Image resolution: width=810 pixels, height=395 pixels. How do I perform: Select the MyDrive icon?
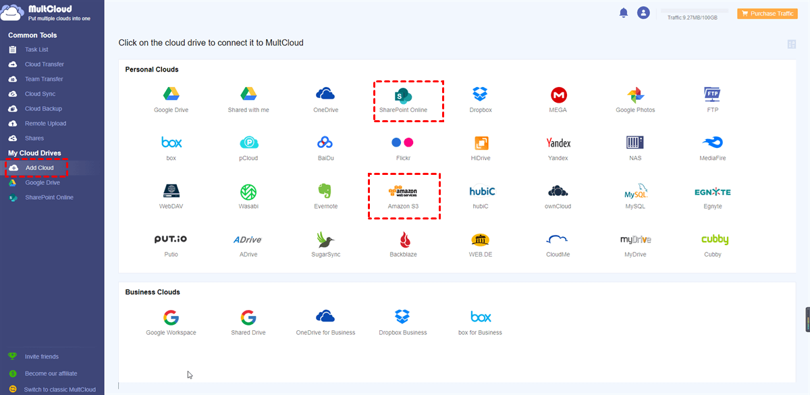coord(635,245)
